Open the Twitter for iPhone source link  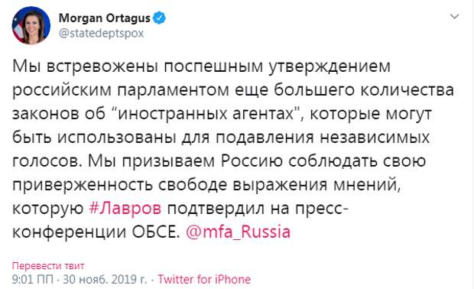coord(204,279)
